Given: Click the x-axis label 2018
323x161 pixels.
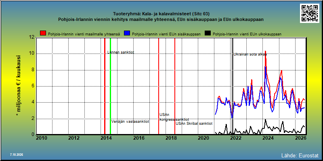Looking at the screenshot, I should coord(171,138).
